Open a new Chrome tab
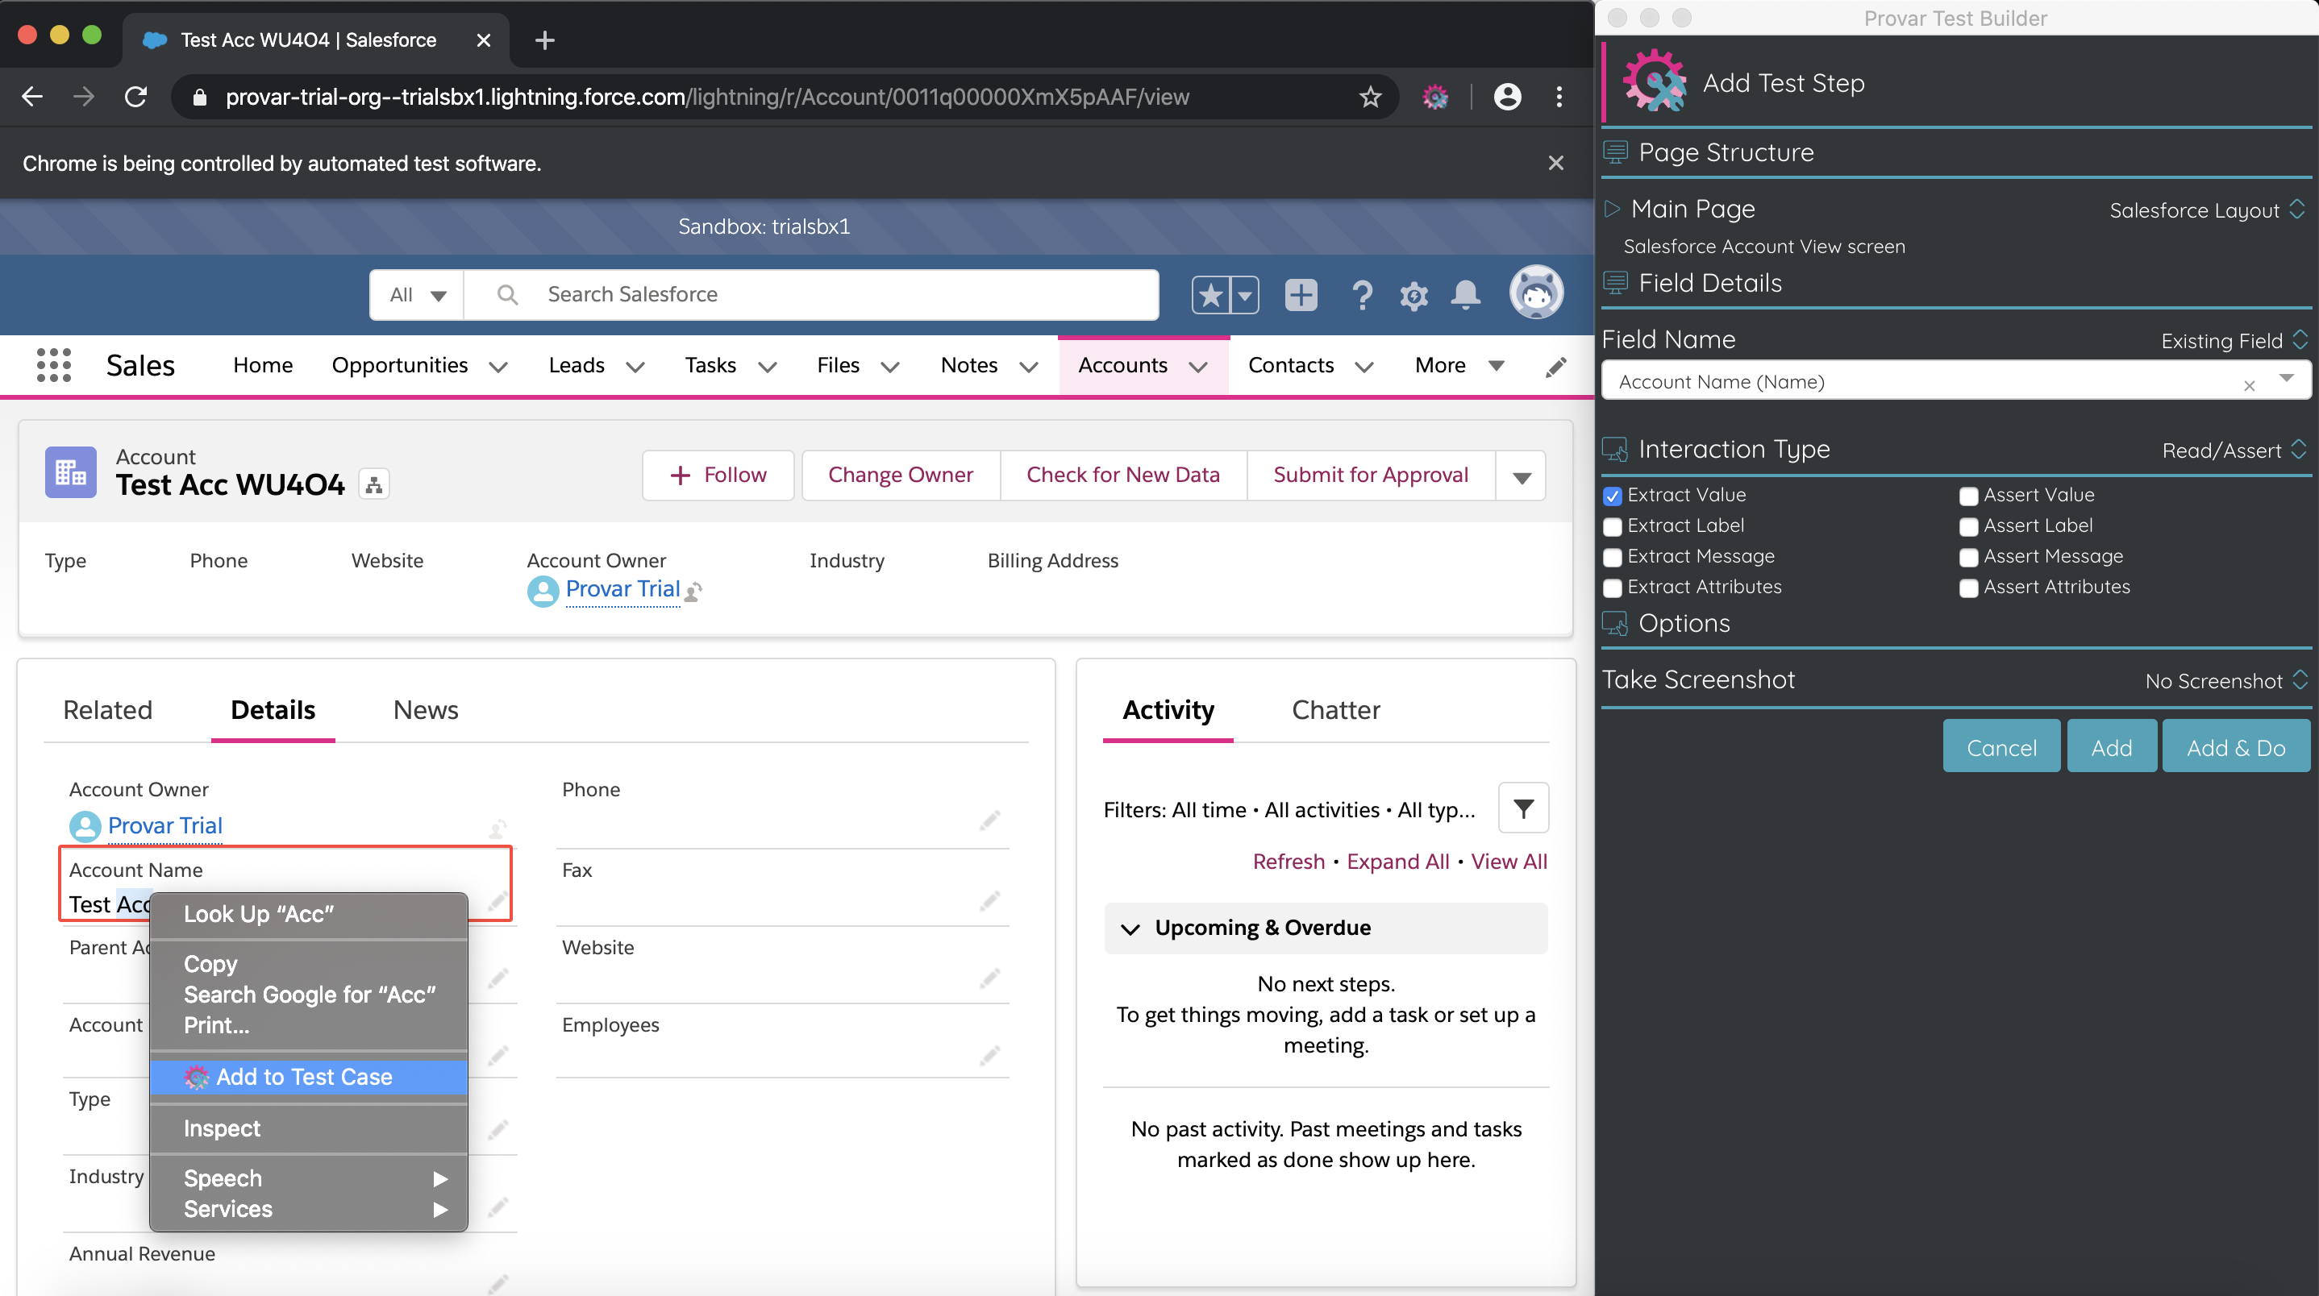This screenshot has width=2319, height=1296. click(x=543, y=39)
